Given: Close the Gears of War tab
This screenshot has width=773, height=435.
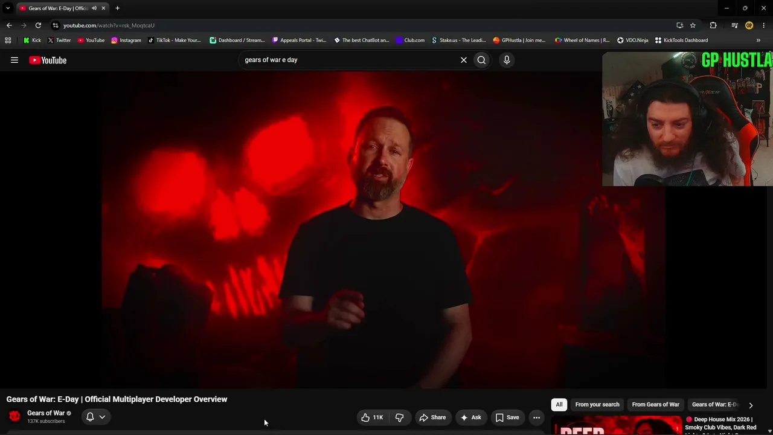Looking at the screenshot, I should [103, 8].
